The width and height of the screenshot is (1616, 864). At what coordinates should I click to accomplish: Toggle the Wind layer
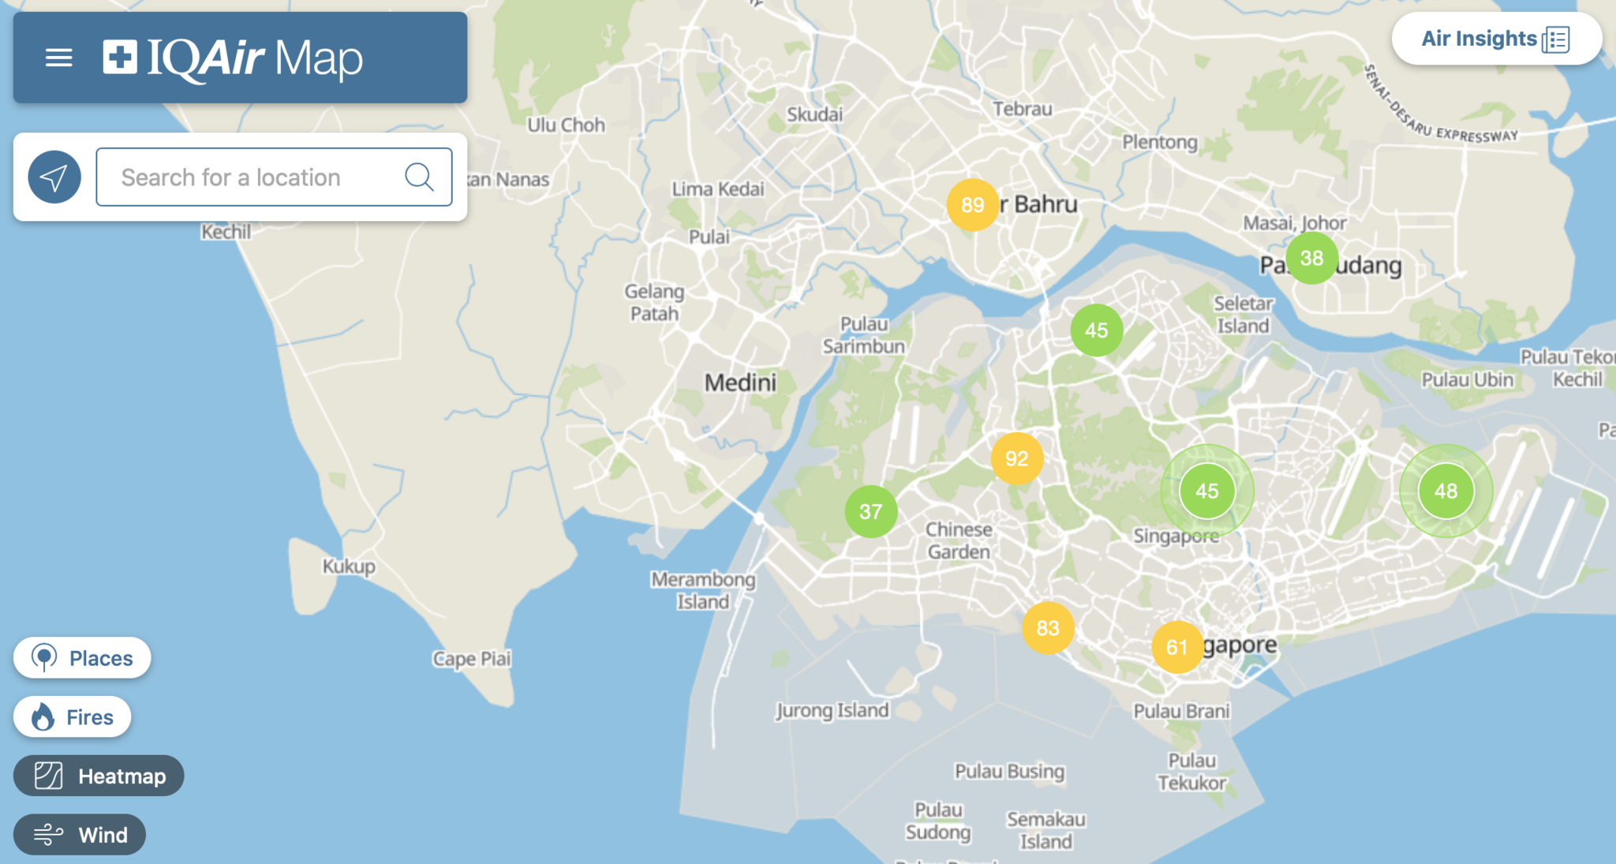(x=80, y=834)
